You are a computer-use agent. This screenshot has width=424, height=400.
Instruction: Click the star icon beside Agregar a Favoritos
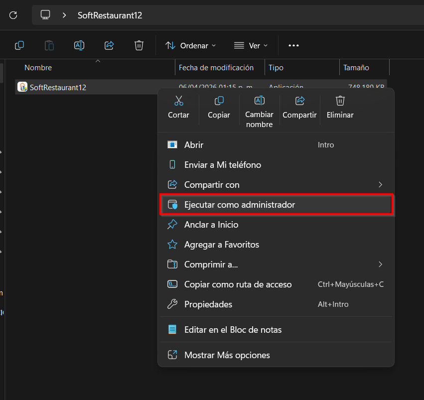point(172,244)
